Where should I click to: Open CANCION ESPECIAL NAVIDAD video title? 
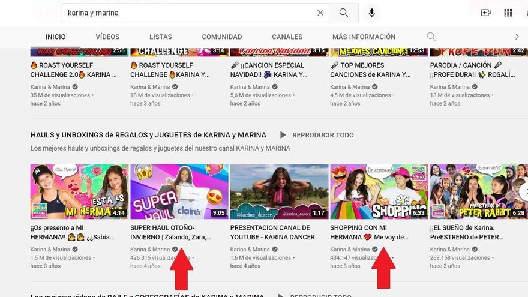tap(269, 70)
